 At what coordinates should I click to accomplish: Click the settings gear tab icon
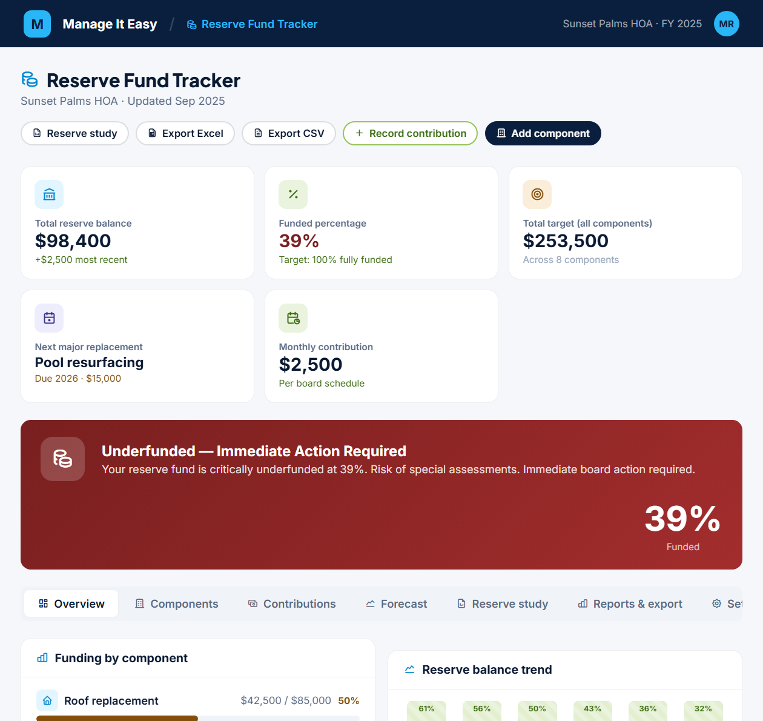(x=716, y=603)
